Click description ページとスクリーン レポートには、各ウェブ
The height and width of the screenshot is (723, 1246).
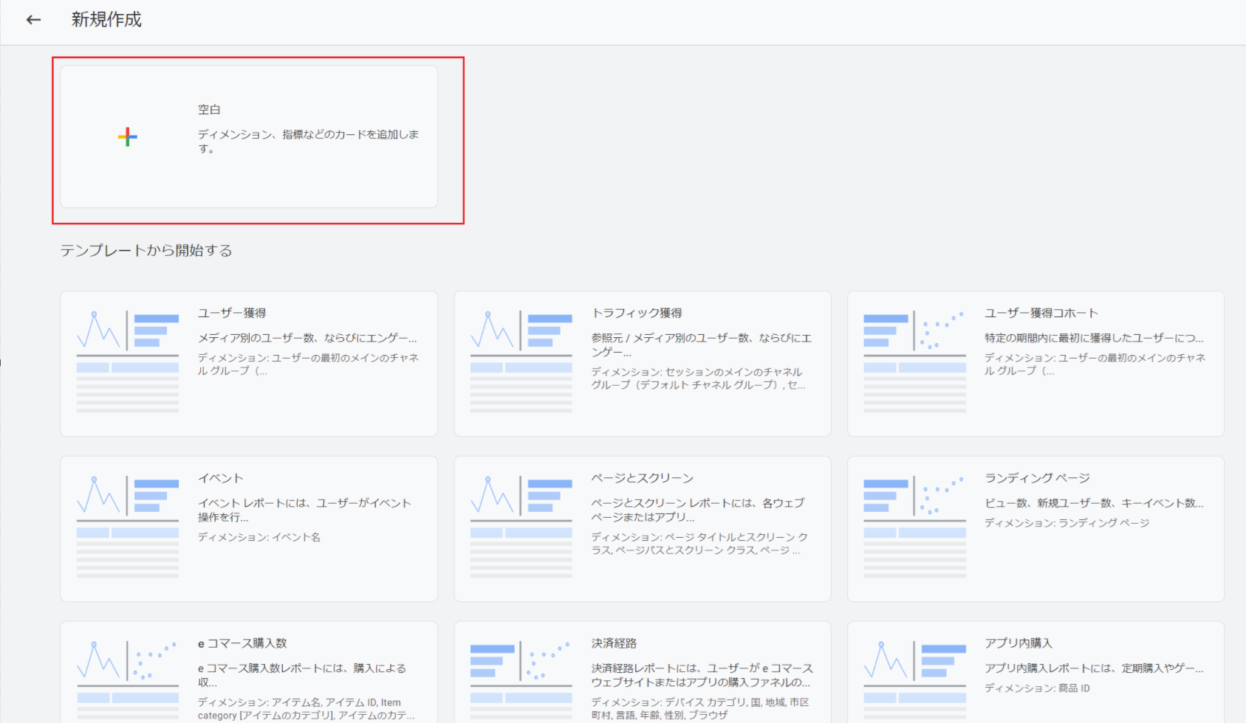[x=698, y=510]
